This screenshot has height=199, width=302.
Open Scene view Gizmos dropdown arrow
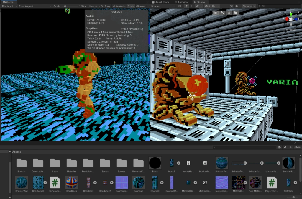click(x=254, y=6)
